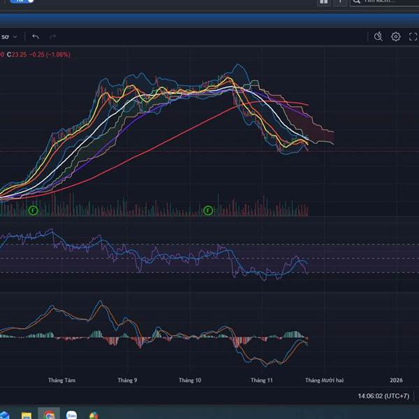Click the 2026 label on time axis
This screenshot has height=419, width=419.
[397, 381]
